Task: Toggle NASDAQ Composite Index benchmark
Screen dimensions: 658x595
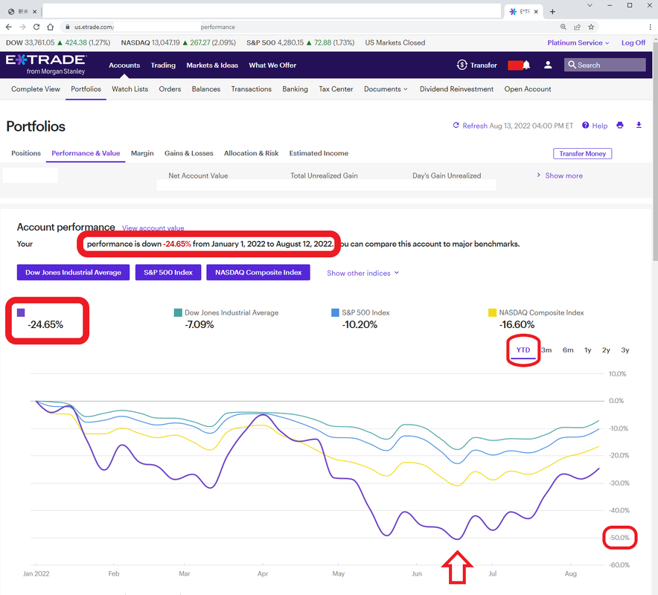Action: pos(258,272)
